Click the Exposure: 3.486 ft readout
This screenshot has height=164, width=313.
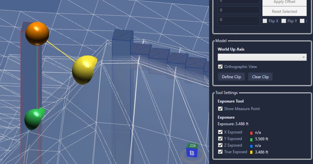point(233,124)
